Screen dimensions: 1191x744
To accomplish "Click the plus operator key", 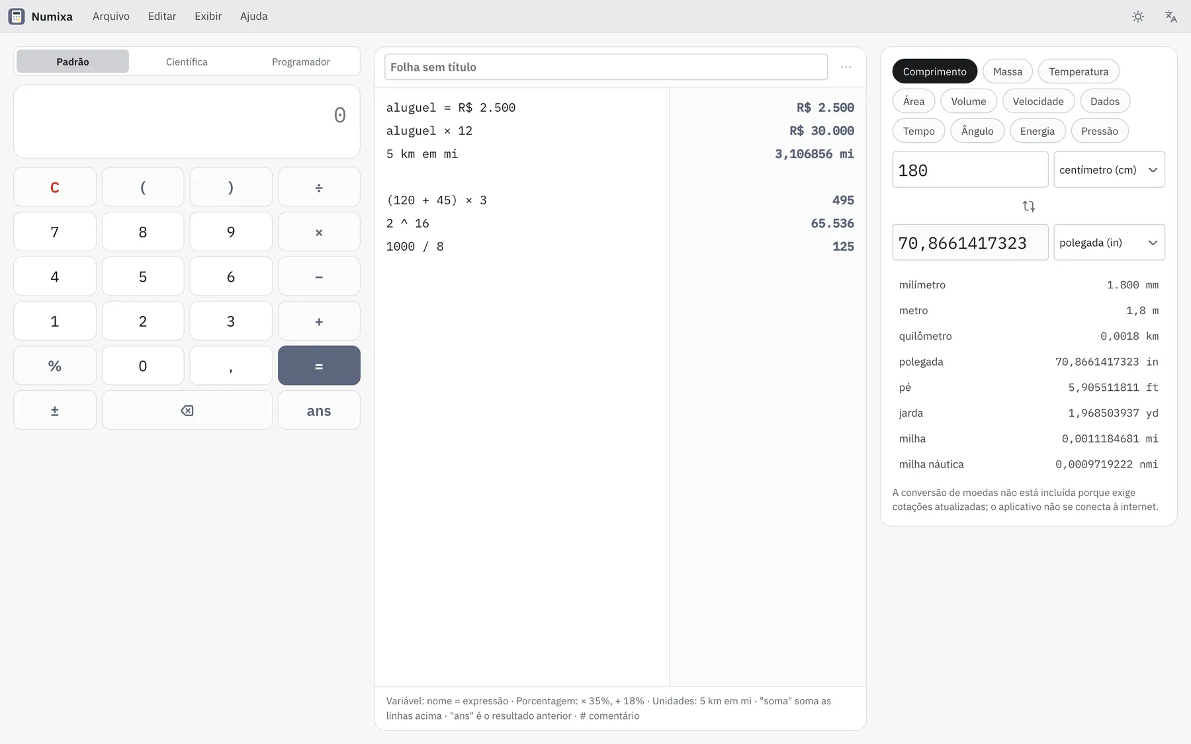I will [x=319, y=321].
